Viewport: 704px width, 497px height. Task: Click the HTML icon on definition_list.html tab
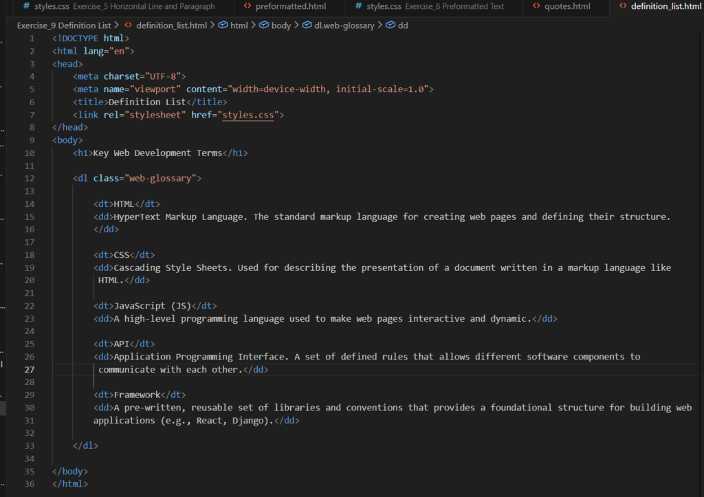coord(622,6)
